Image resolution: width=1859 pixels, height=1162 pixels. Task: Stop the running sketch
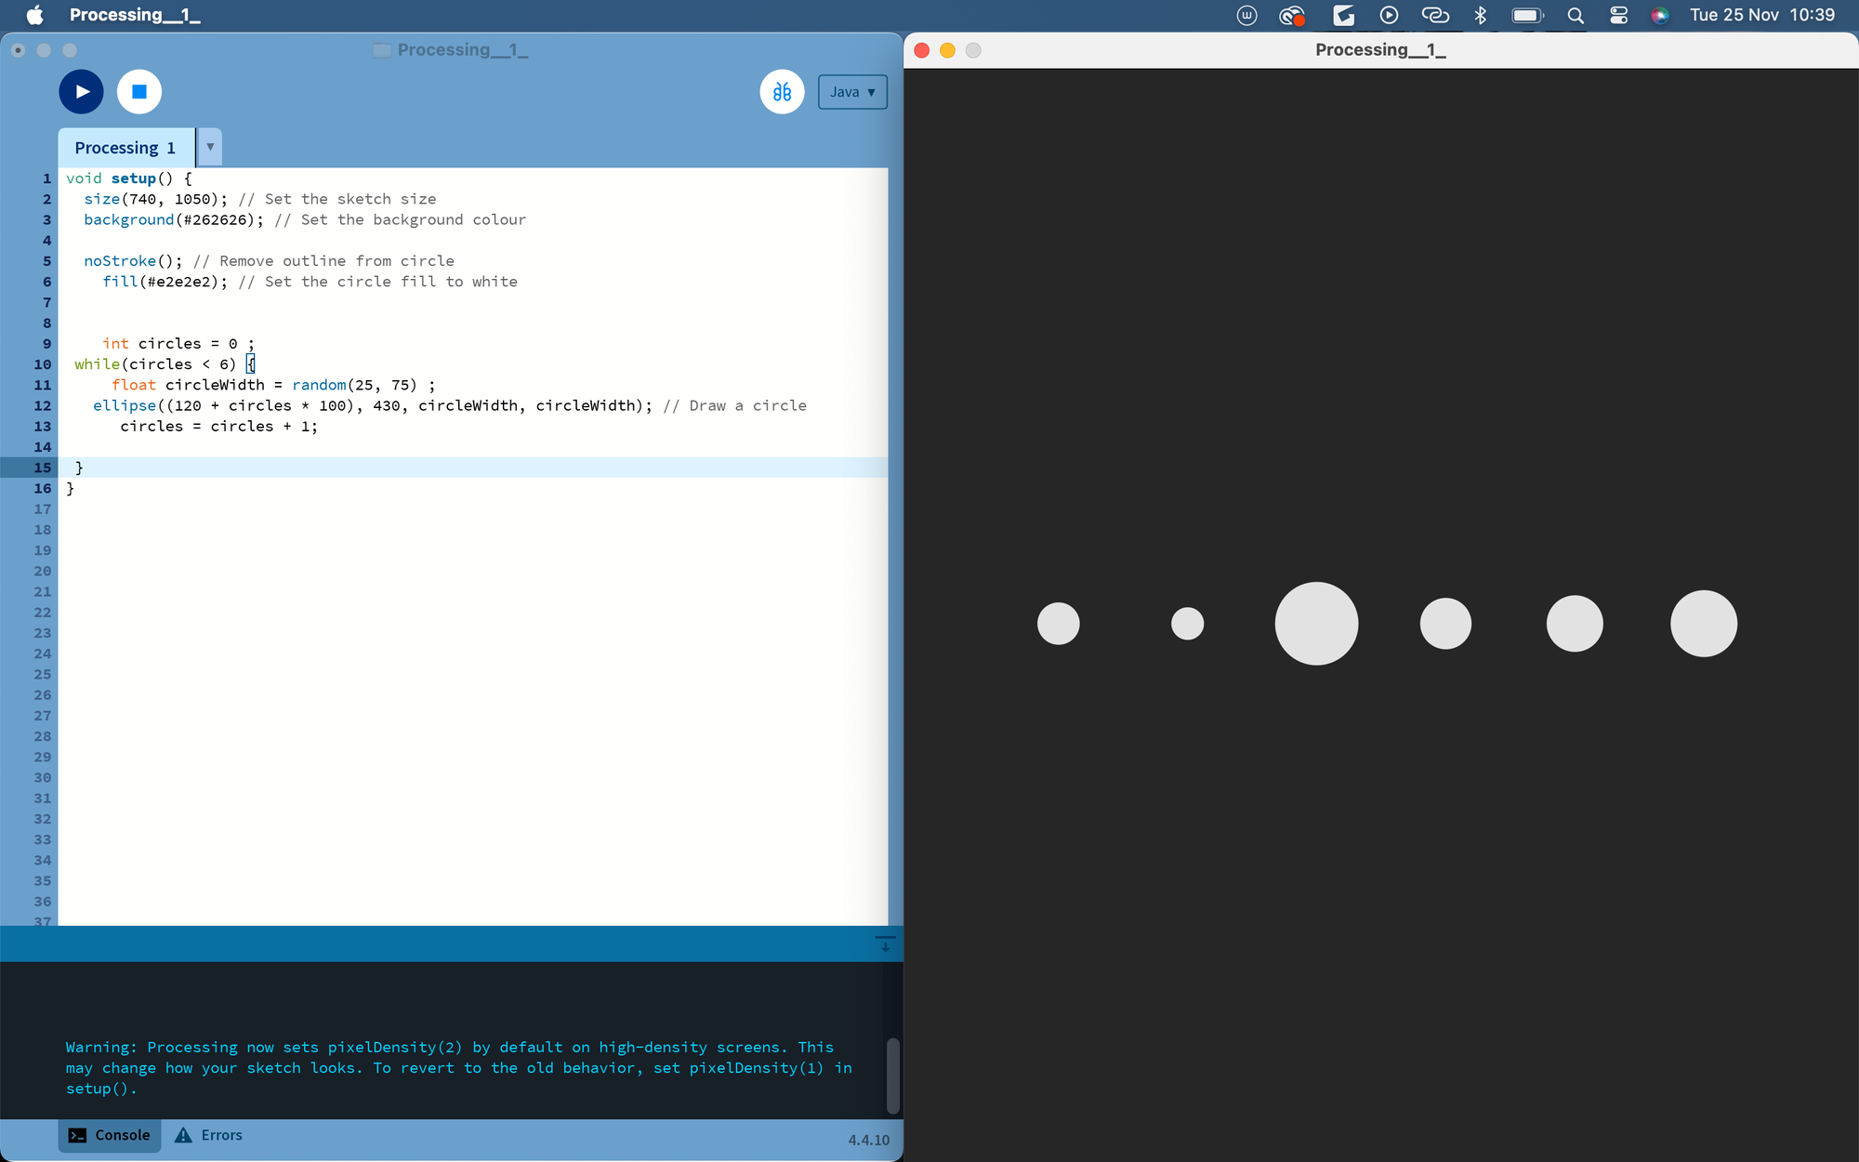(139, 92)
